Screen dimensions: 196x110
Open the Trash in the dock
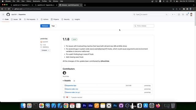[173, 106]
